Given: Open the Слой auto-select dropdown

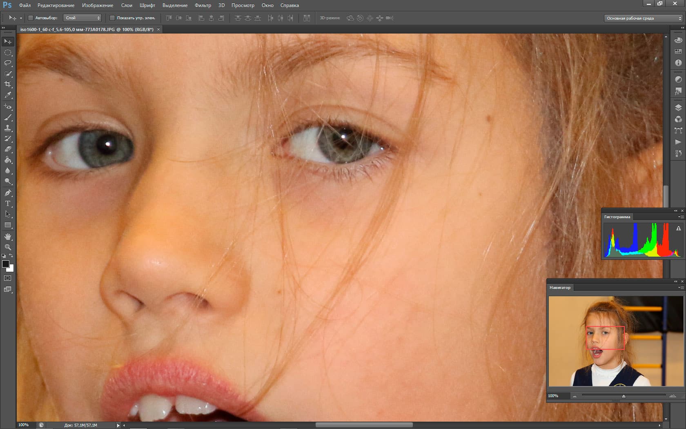Looking at the screenshot, I should (x=82, y=18).
